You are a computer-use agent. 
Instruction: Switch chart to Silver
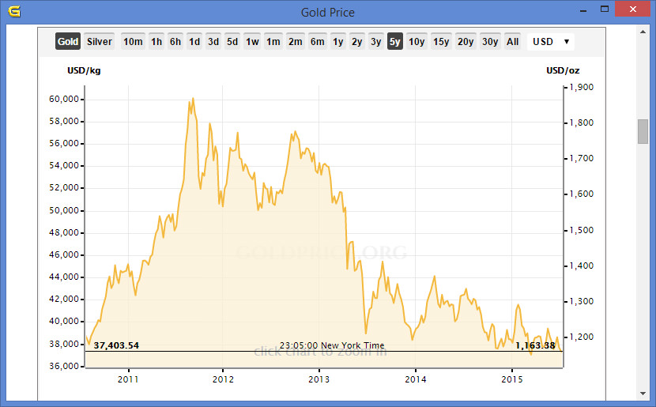[x=100, y=42]
